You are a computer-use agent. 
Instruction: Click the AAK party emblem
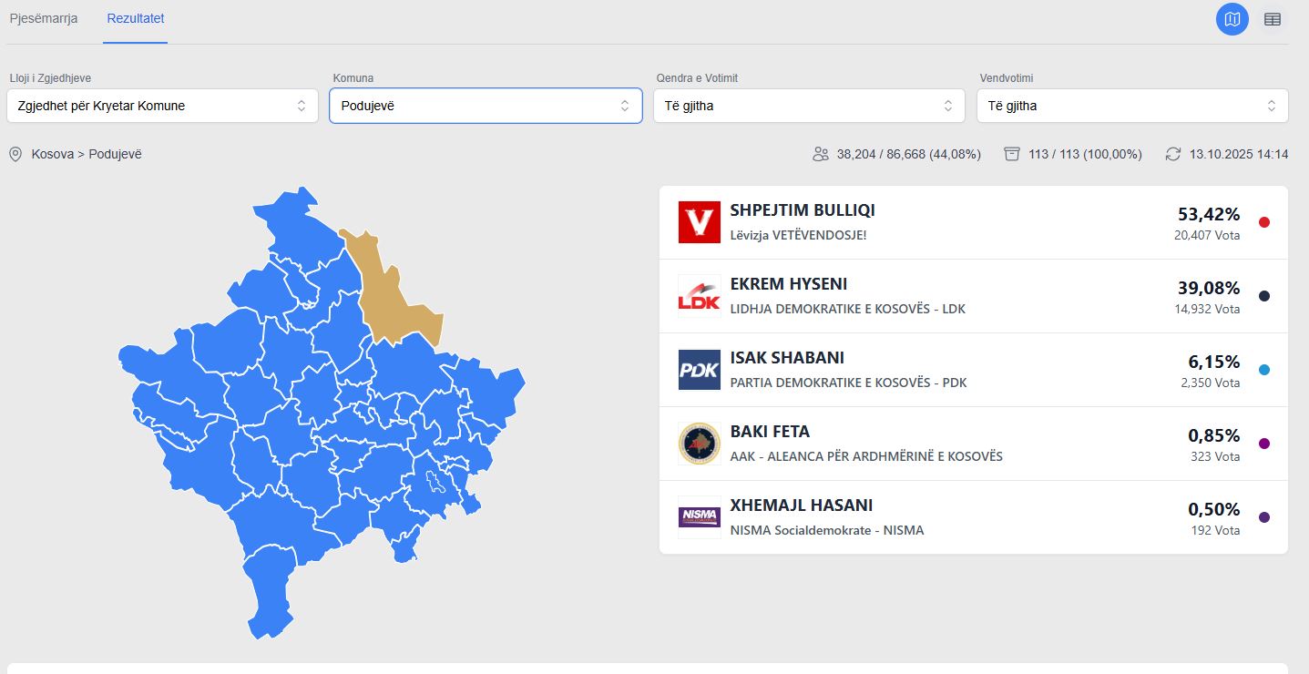click(700, 444)
